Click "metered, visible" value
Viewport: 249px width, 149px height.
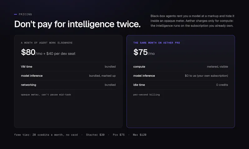point(217,67)
